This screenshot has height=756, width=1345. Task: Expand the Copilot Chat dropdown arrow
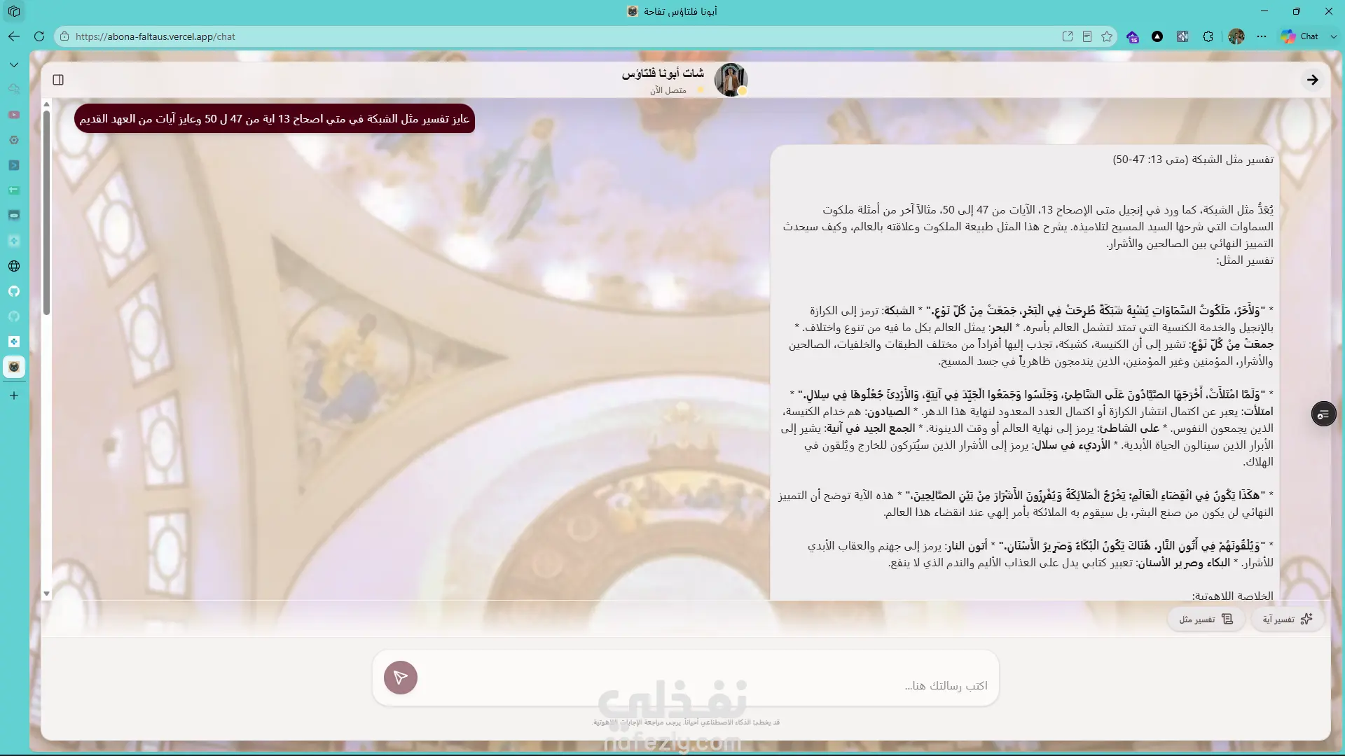[x=1333, y=36]
